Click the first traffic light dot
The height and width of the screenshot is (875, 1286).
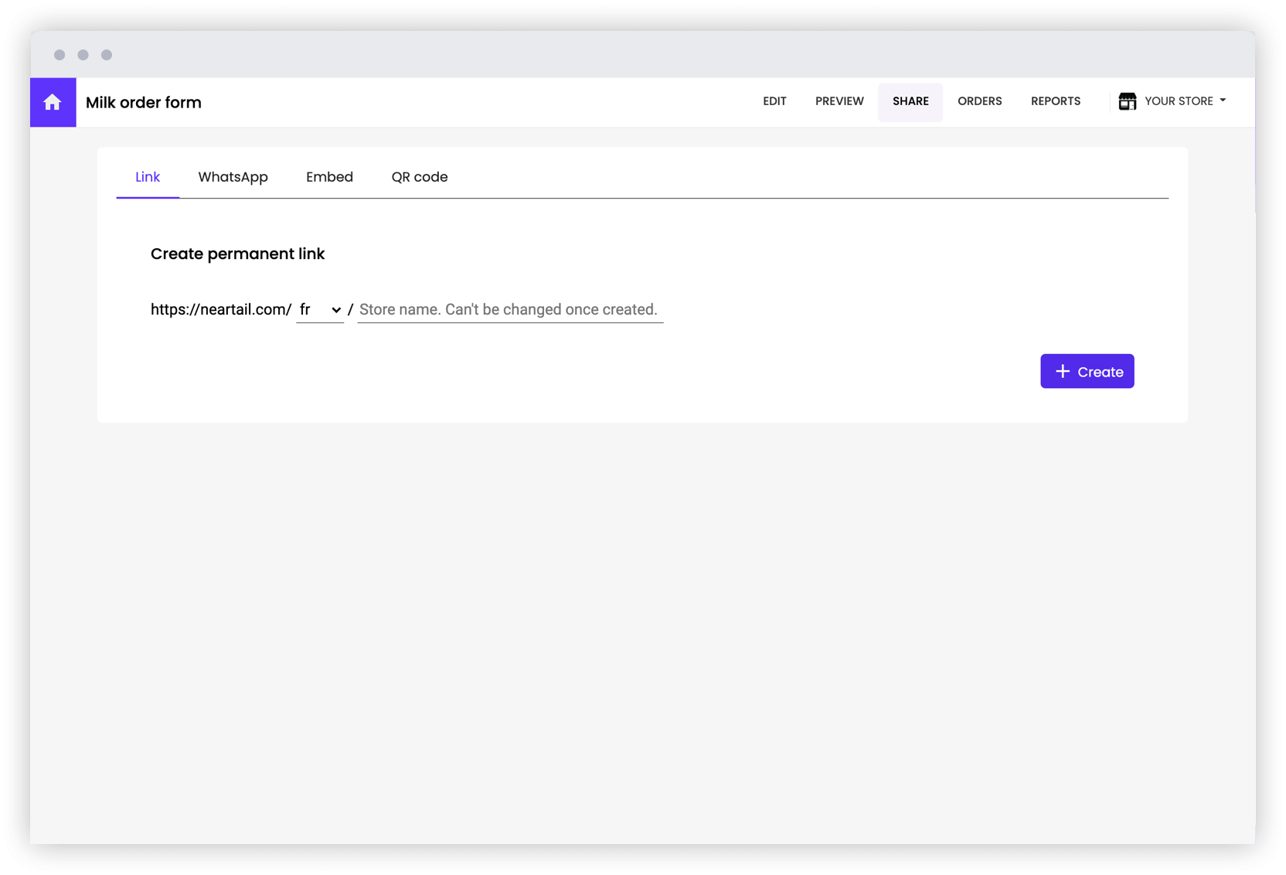(x=60, y=55)
